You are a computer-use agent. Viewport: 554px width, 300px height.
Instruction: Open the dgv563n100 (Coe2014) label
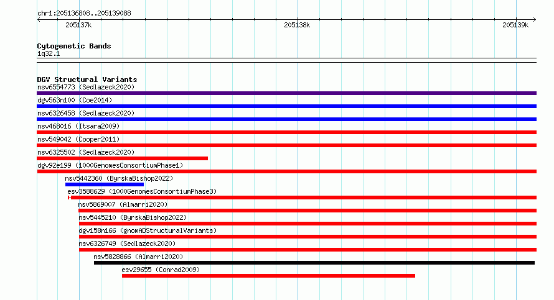[75, 100]
